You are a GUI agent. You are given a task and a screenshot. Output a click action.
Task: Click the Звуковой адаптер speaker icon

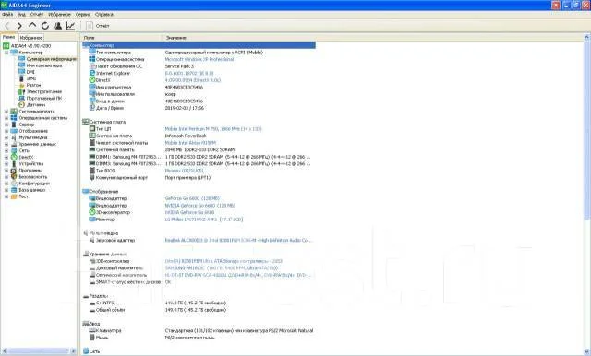92,240
